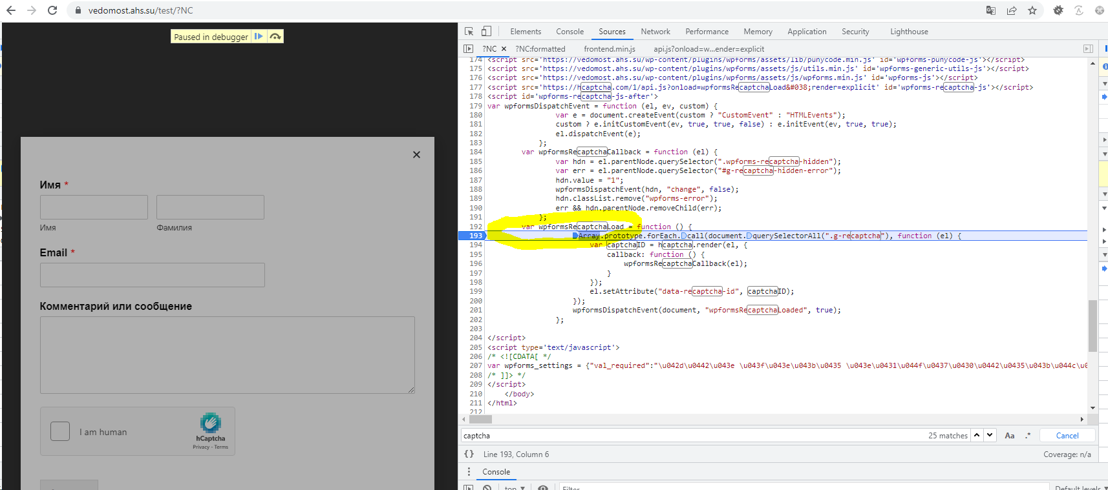Click the circular-arrows A extension icon
1108x490 pixels.
point(1079,10)
